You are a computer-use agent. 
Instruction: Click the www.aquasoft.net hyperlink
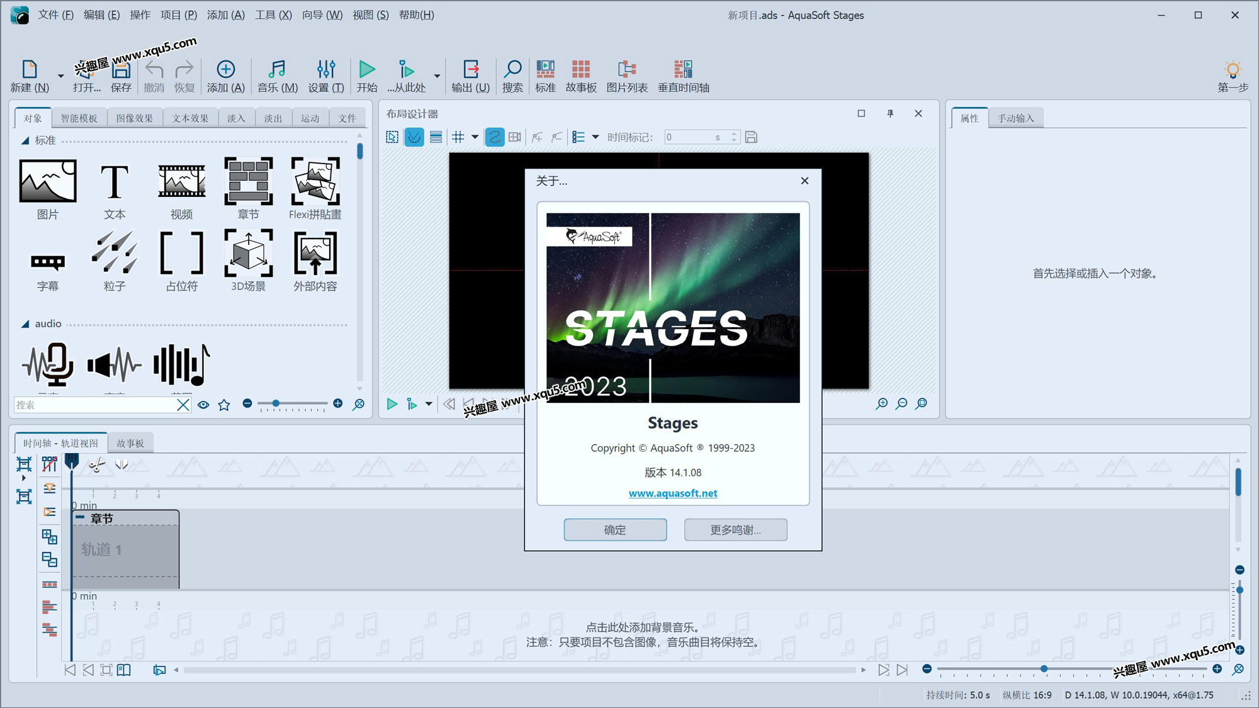click(674, 492)
